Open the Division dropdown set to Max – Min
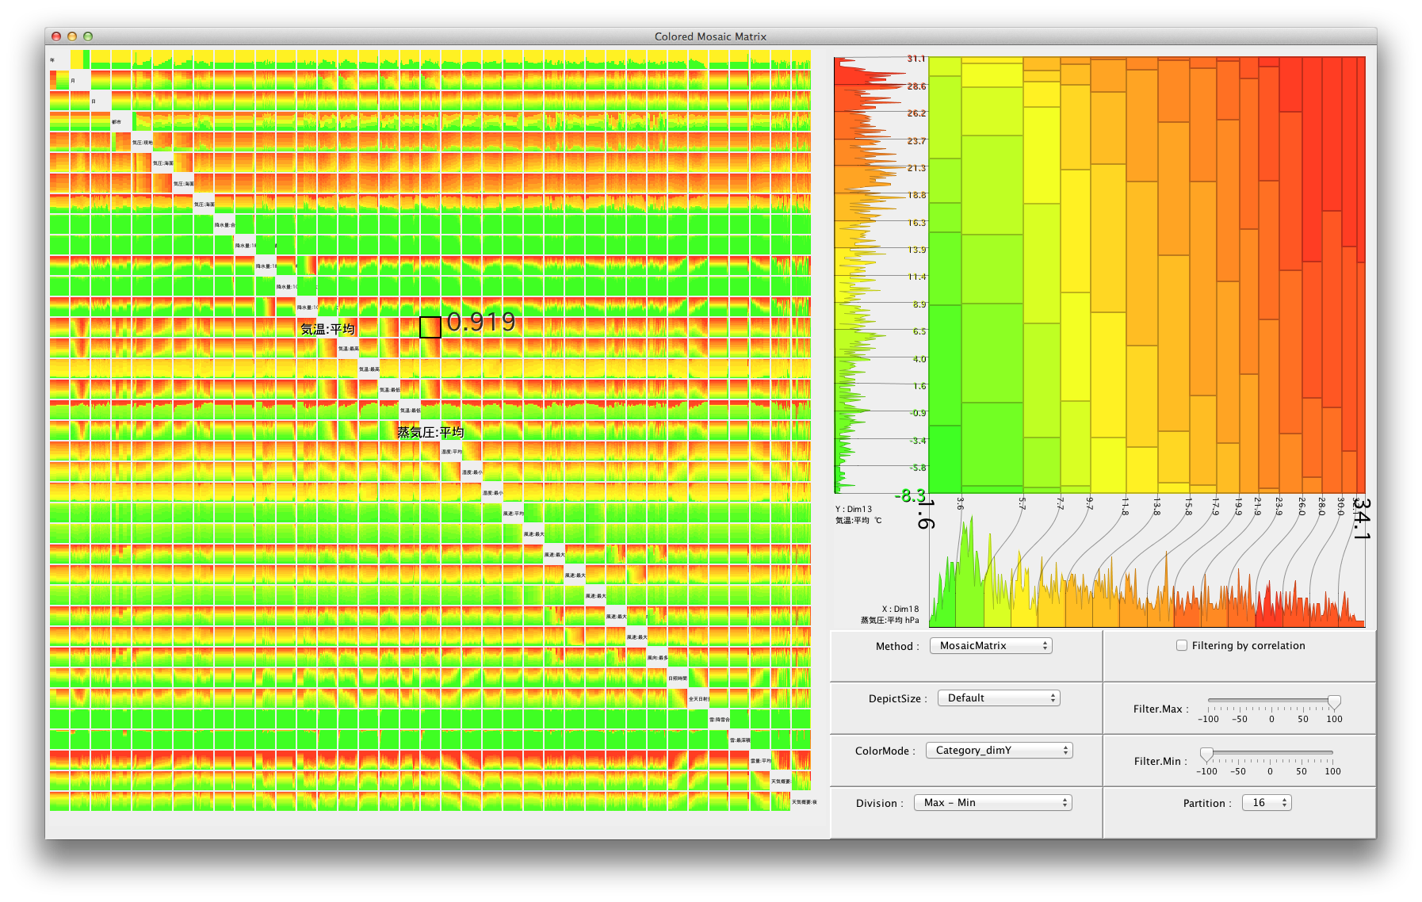 point(992,803)
